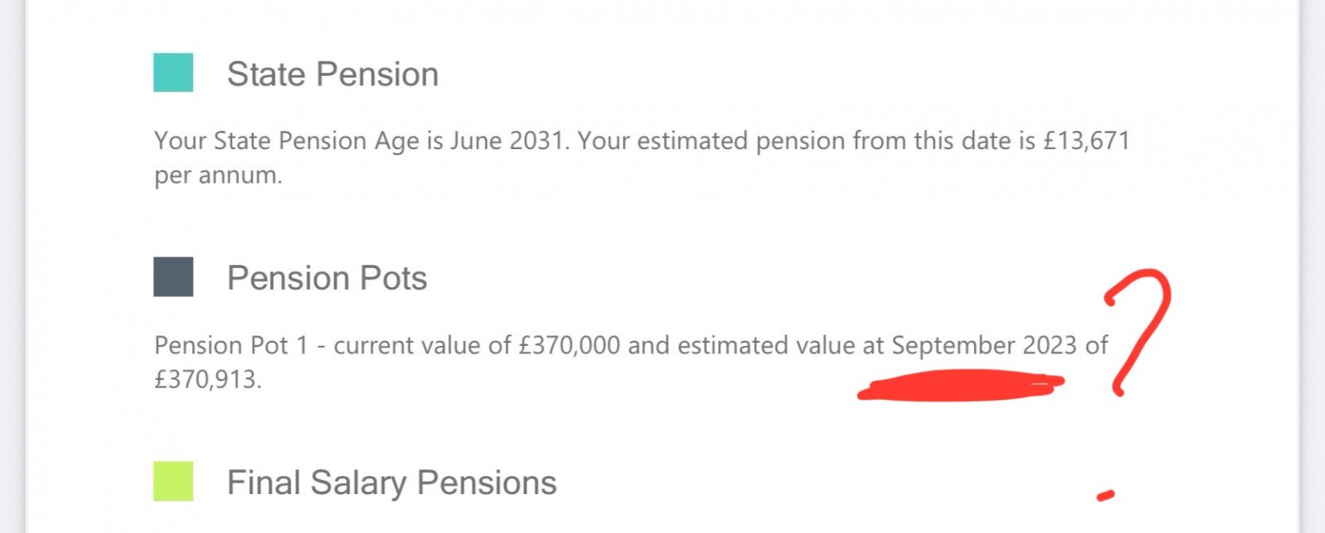The image size is (1325, 533).
Task: Click the small red dash mark
Action: click(1106, 496)
